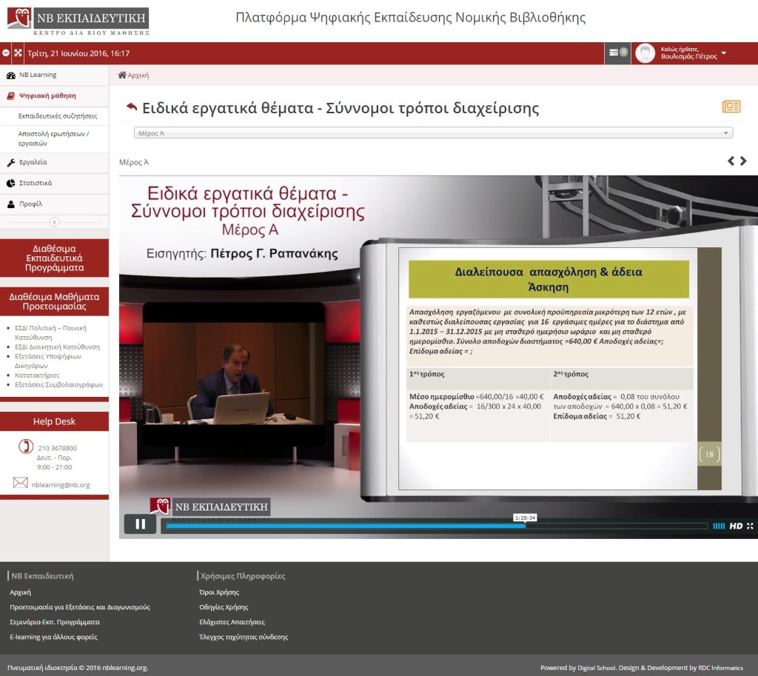Image resolution: width=758 pixels, height=676 pixels.
Task: Click the Help Desk header
Action: pyautogui.click(x=54, y=421)
